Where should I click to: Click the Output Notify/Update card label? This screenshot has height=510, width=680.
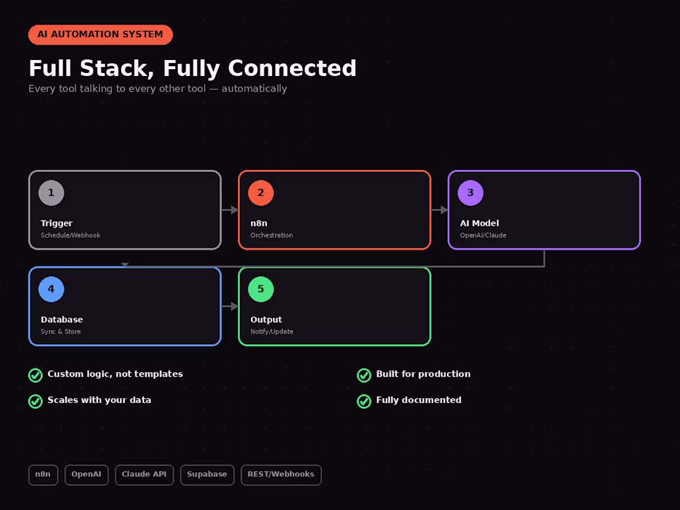click(x=272, y=325)
